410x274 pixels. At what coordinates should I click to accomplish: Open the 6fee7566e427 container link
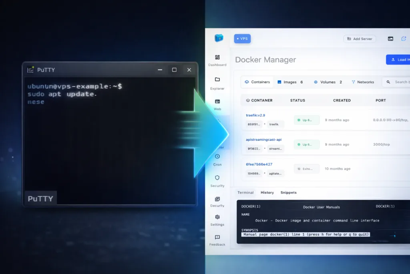[x=259, y=164]
